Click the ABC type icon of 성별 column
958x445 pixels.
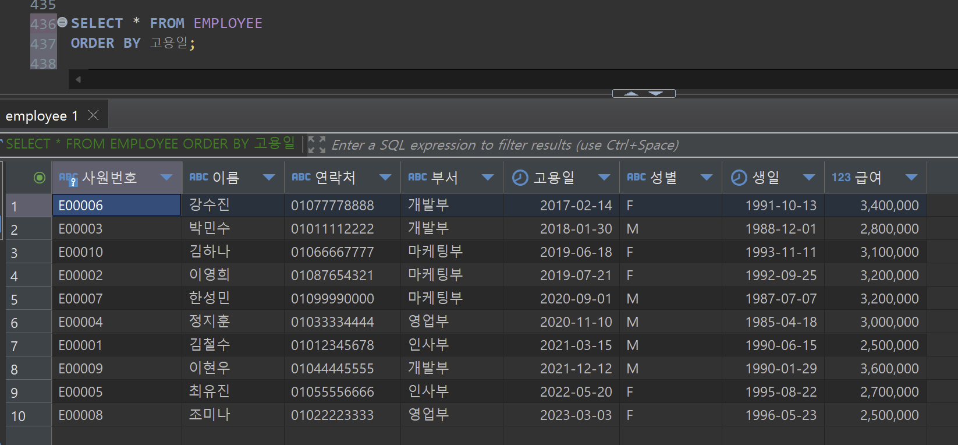tap(636, 177)
